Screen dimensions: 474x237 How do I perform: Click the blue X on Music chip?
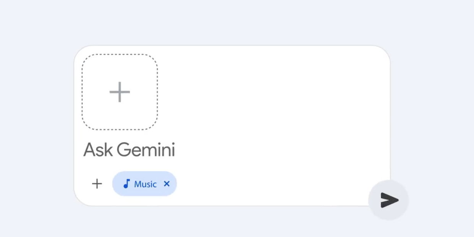point(167,184)
